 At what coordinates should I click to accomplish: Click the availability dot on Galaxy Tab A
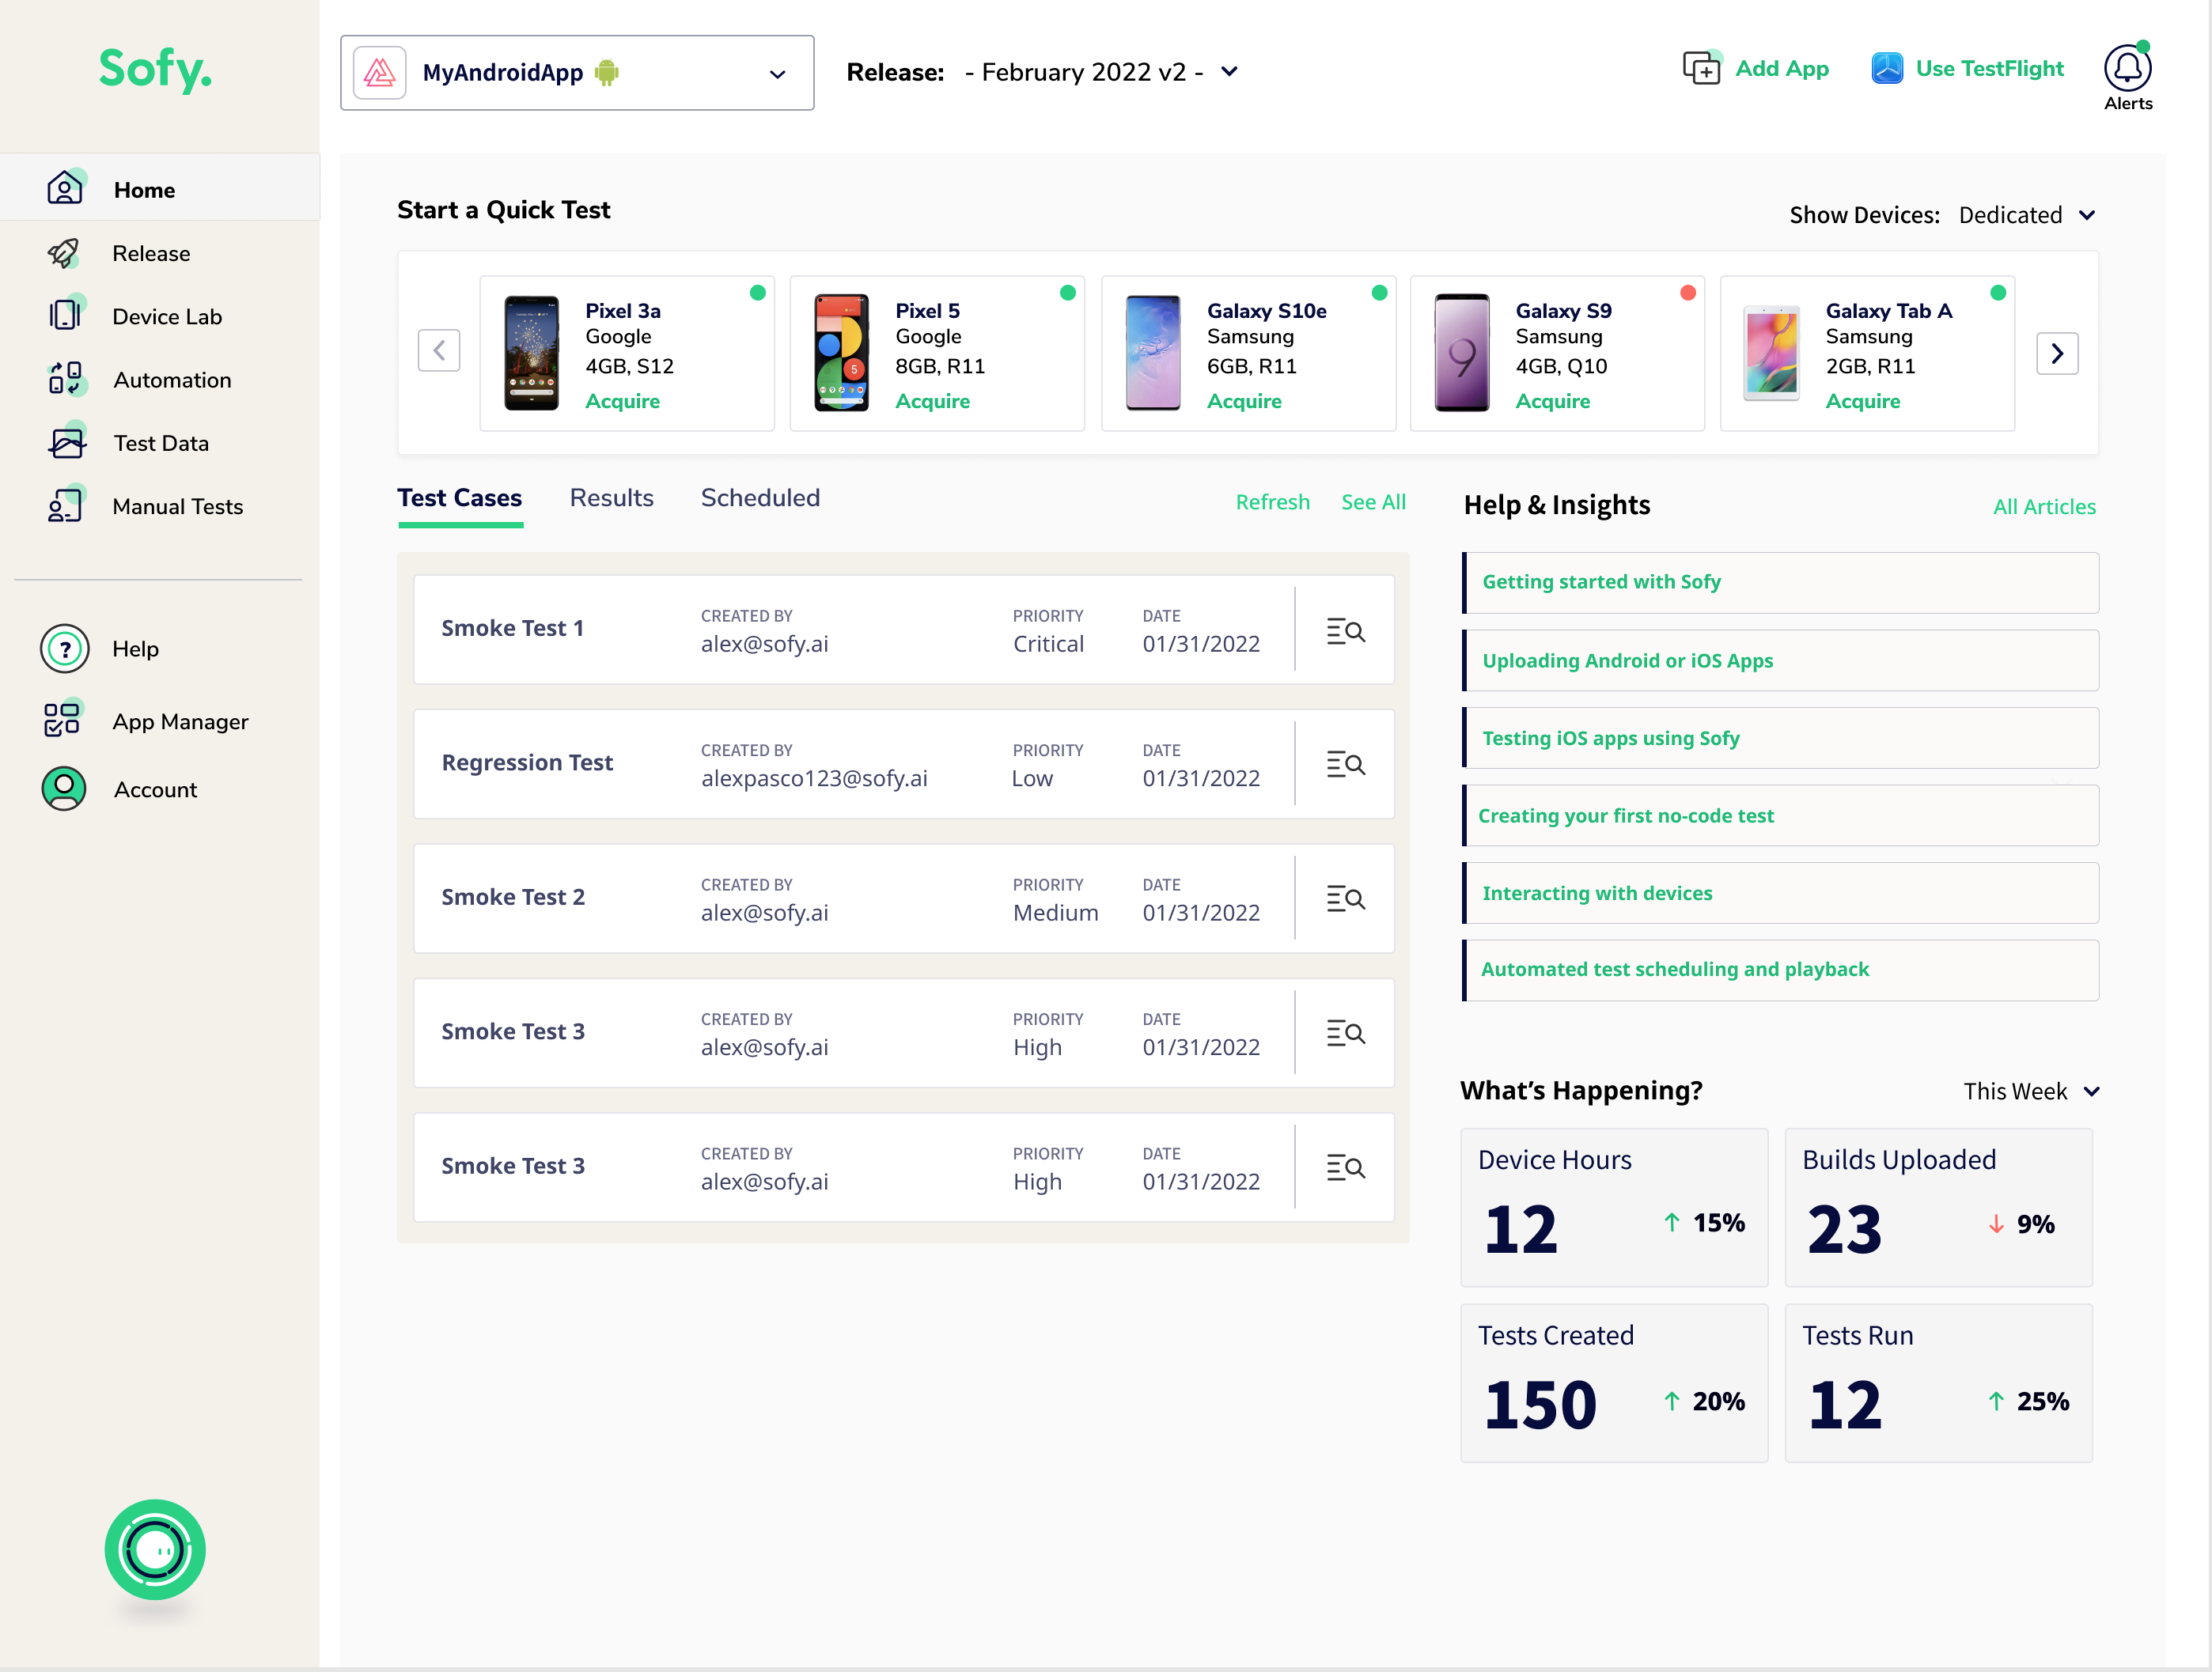click(x=1998, y=293)
